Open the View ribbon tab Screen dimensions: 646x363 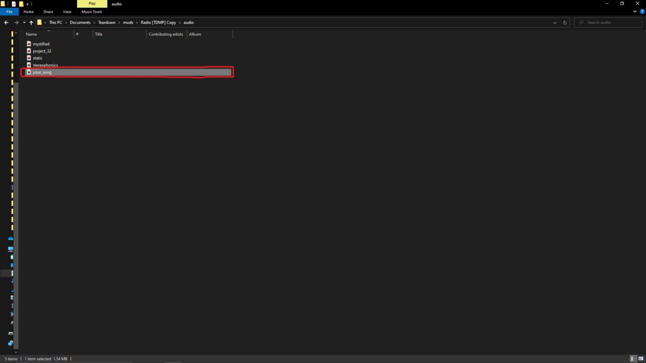click(67, 12)
